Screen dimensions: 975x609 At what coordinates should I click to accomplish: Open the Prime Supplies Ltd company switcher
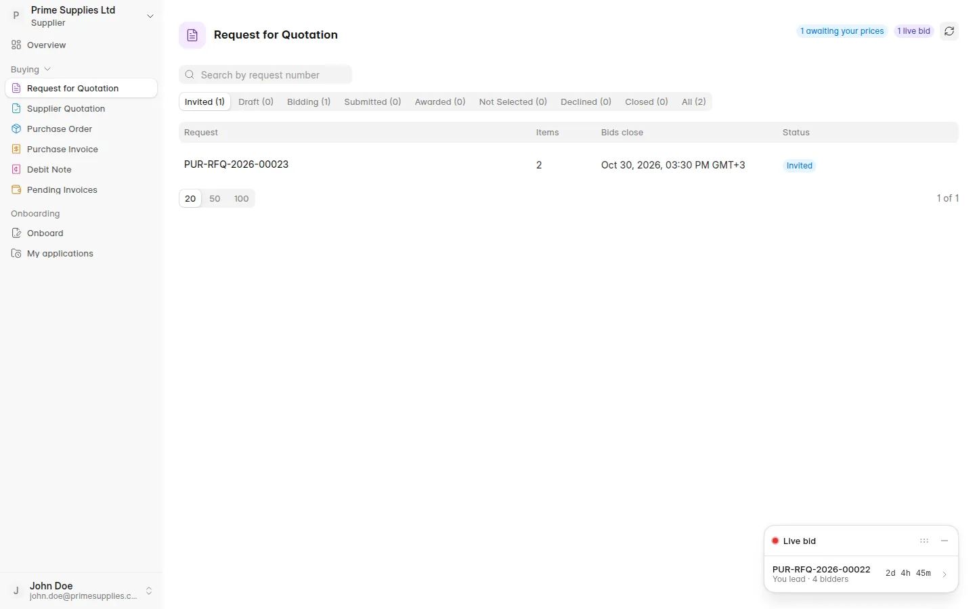[81, 16]
